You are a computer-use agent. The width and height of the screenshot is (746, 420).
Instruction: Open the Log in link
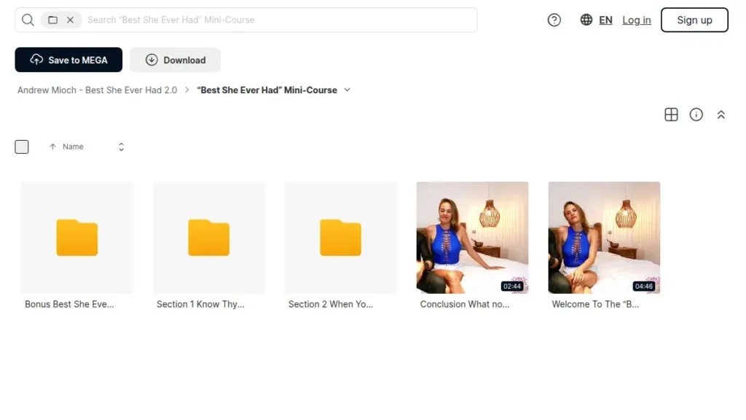tap(636, 20)
